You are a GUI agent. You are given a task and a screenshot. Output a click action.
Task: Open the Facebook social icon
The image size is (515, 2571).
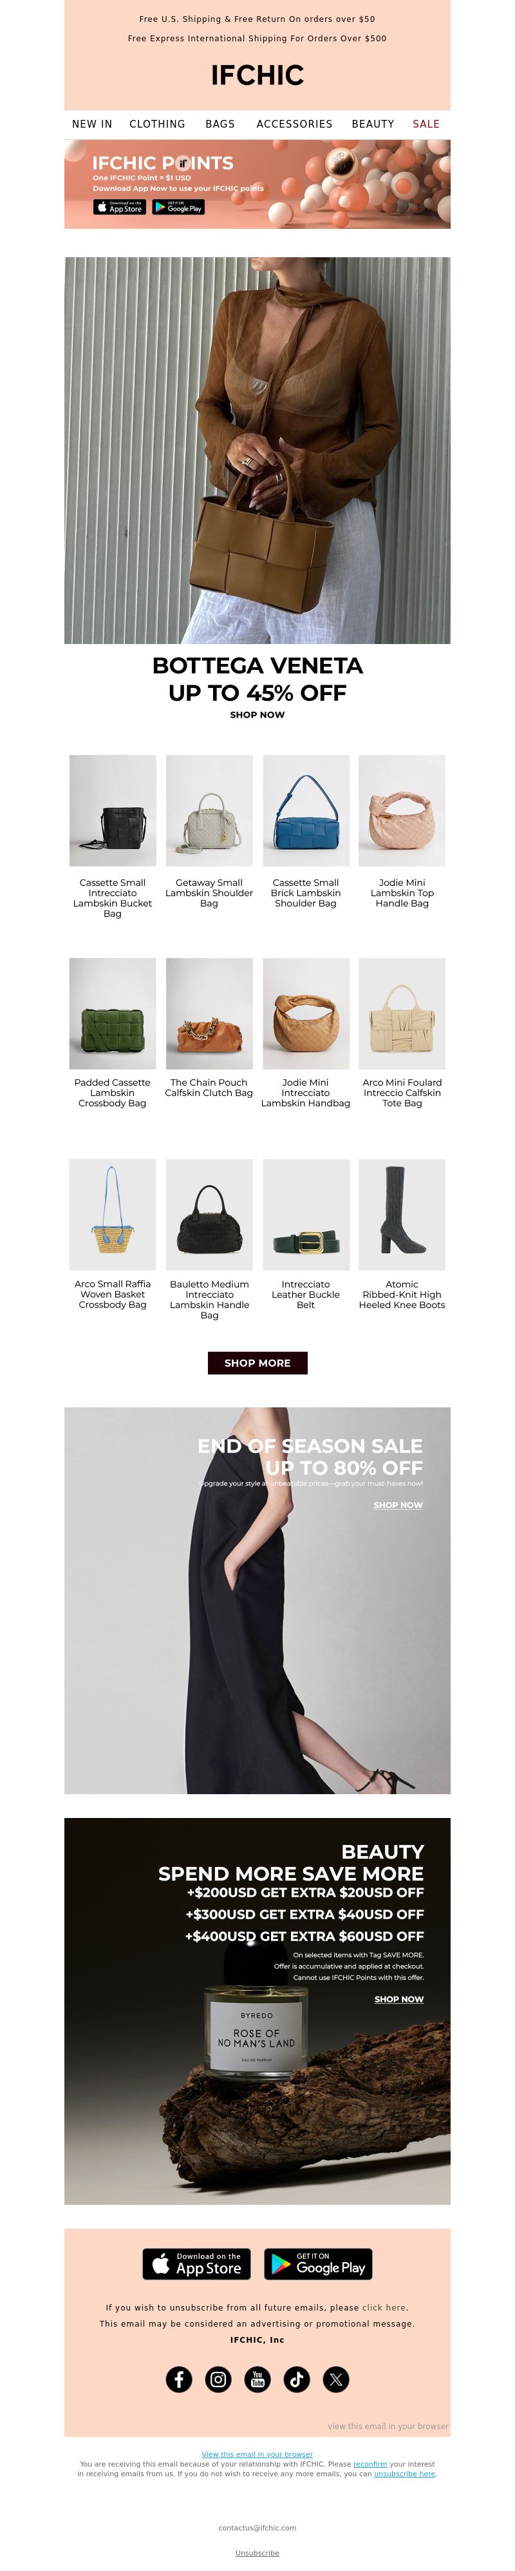point(180,2378)
